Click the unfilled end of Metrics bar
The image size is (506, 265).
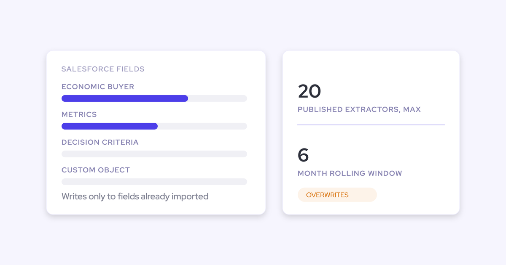click(x=202, y=126)
